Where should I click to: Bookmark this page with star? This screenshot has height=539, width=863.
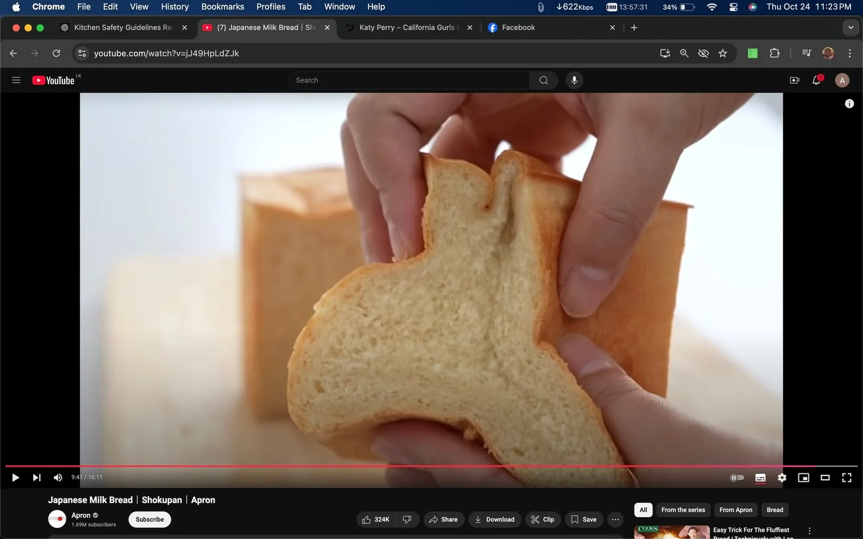tap(723, 53)
